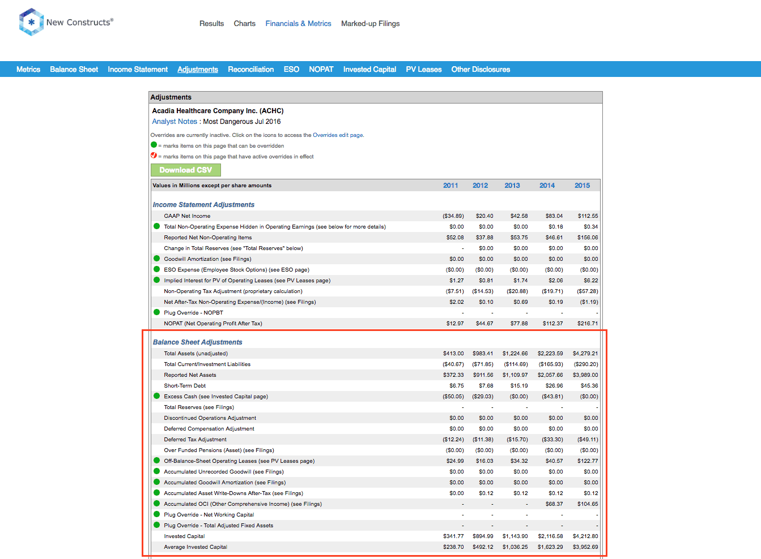
Task: Open the Analyst Notes link
Action: pyautogui.click(x=175, y=122)
